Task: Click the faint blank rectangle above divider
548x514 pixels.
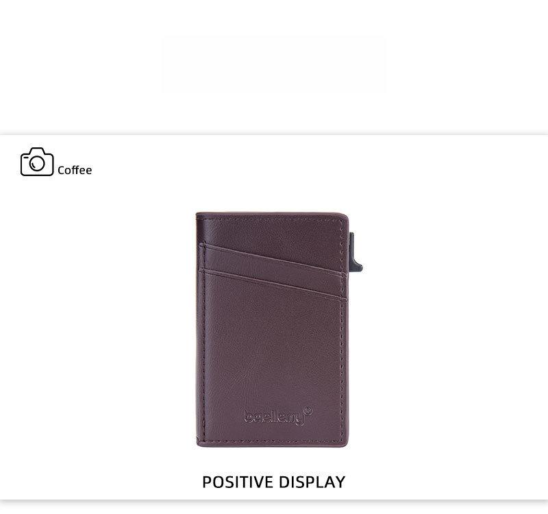Action: (x=273, y=65)
